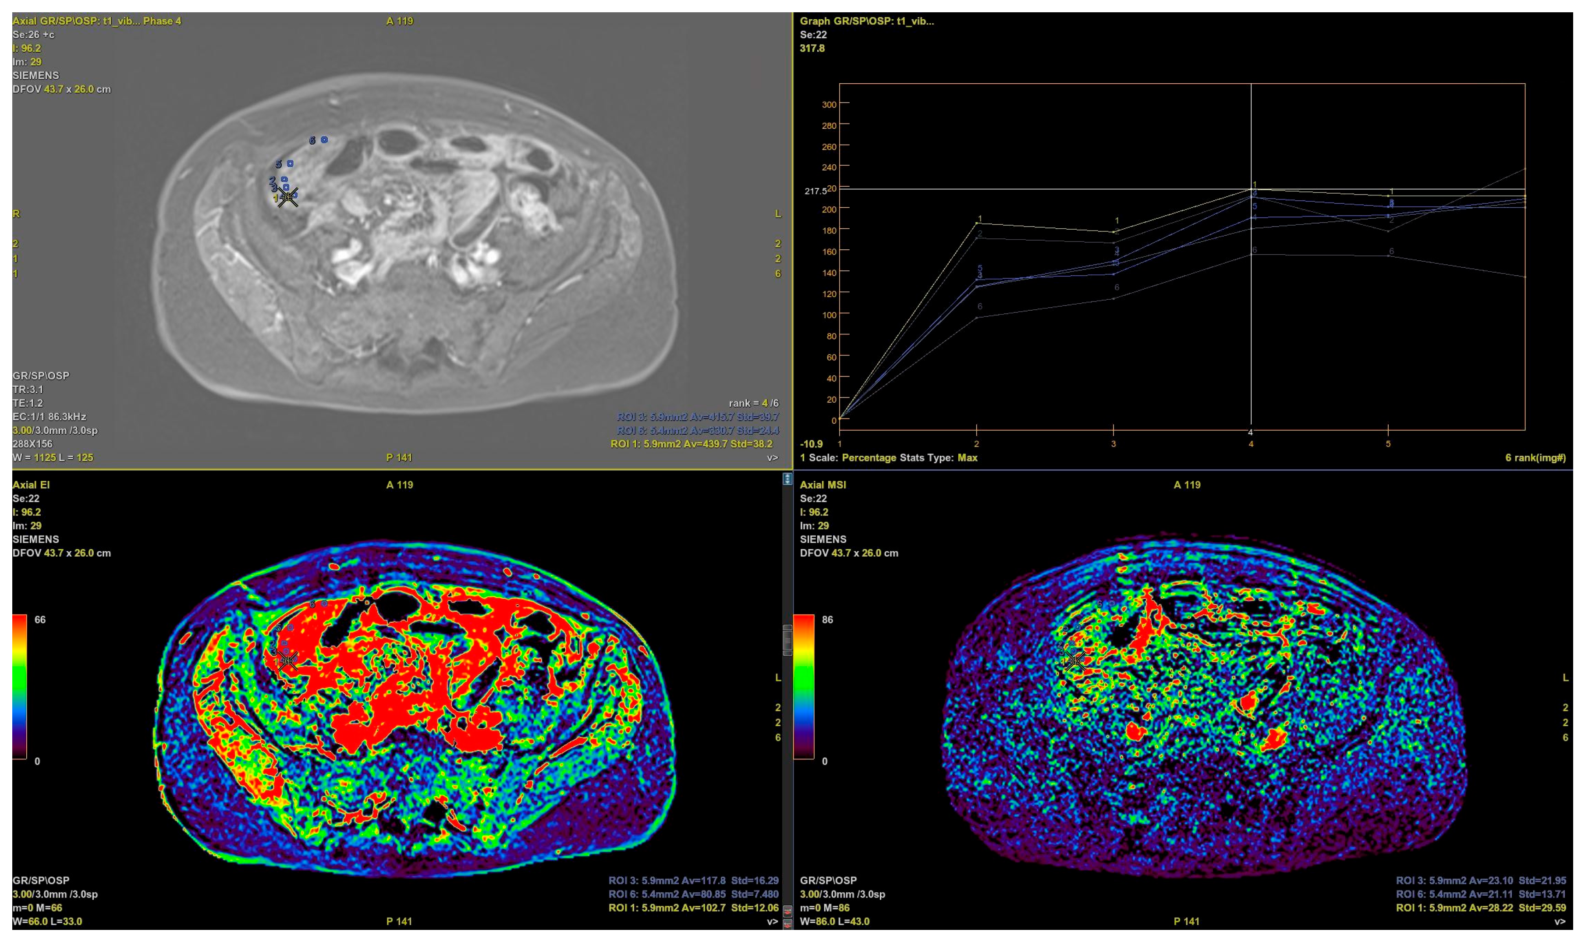Click the crosshair cursor marker on the Phase 4 image
Screen dimensions: 1585x947
tap(288, 197)
